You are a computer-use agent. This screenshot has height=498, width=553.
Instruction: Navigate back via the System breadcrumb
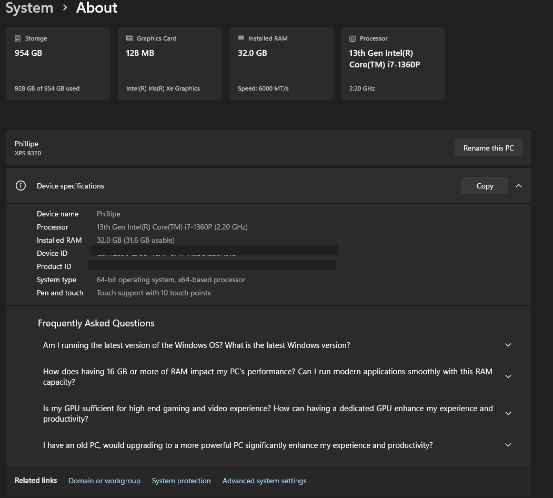[x=29, y=8]
